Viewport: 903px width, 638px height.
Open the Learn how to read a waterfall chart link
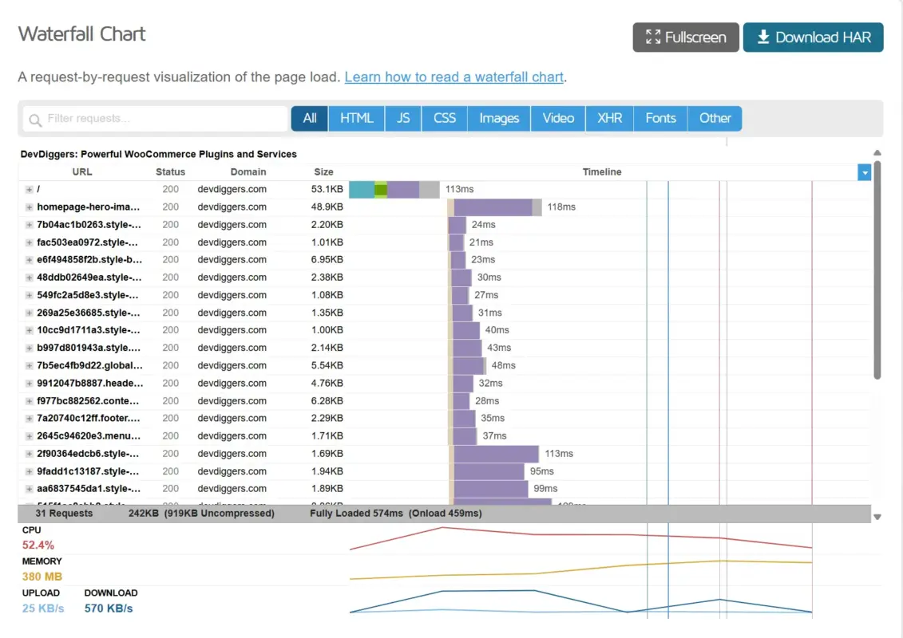click(453, 77)
